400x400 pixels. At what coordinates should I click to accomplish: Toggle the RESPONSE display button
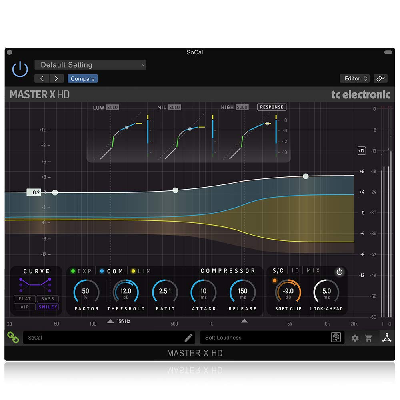pos(272,107)
